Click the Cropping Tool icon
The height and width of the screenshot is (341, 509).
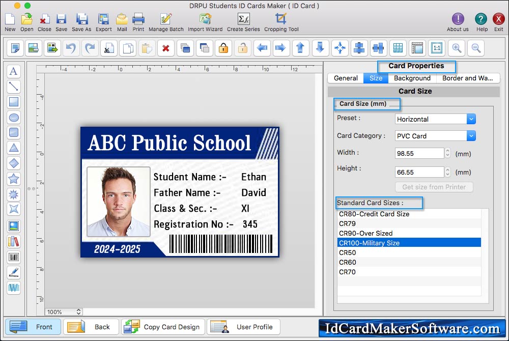(281, 22)
